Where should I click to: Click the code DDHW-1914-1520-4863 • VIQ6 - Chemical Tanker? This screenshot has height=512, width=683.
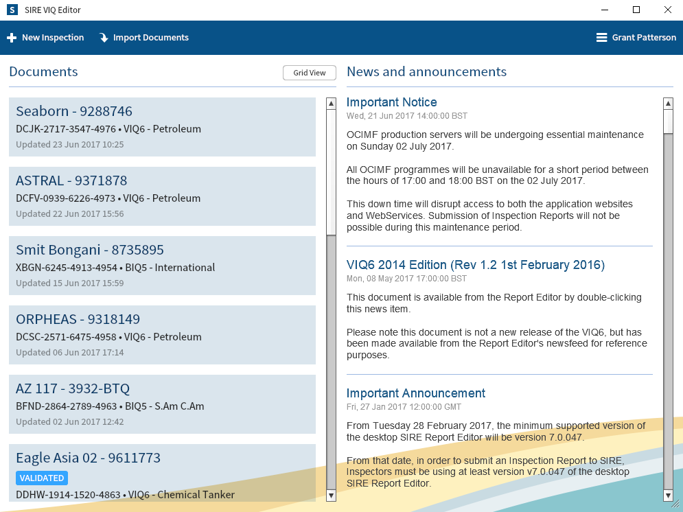coord(126,495)
